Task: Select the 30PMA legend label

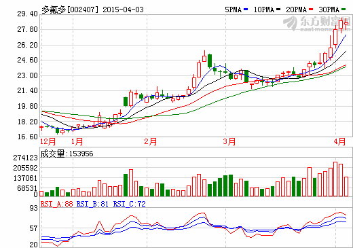Action: pos(329,10)
